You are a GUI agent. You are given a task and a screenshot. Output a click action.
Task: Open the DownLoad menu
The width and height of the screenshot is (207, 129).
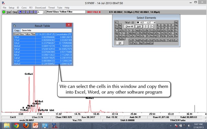[40, 7]
